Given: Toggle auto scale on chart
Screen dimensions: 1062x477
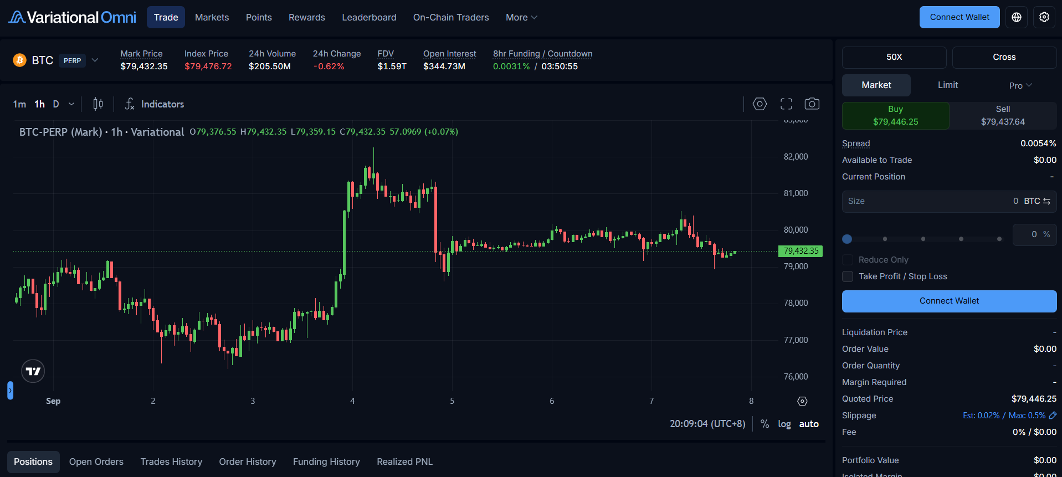Looking at the screenshot, I should coord(809,424).
